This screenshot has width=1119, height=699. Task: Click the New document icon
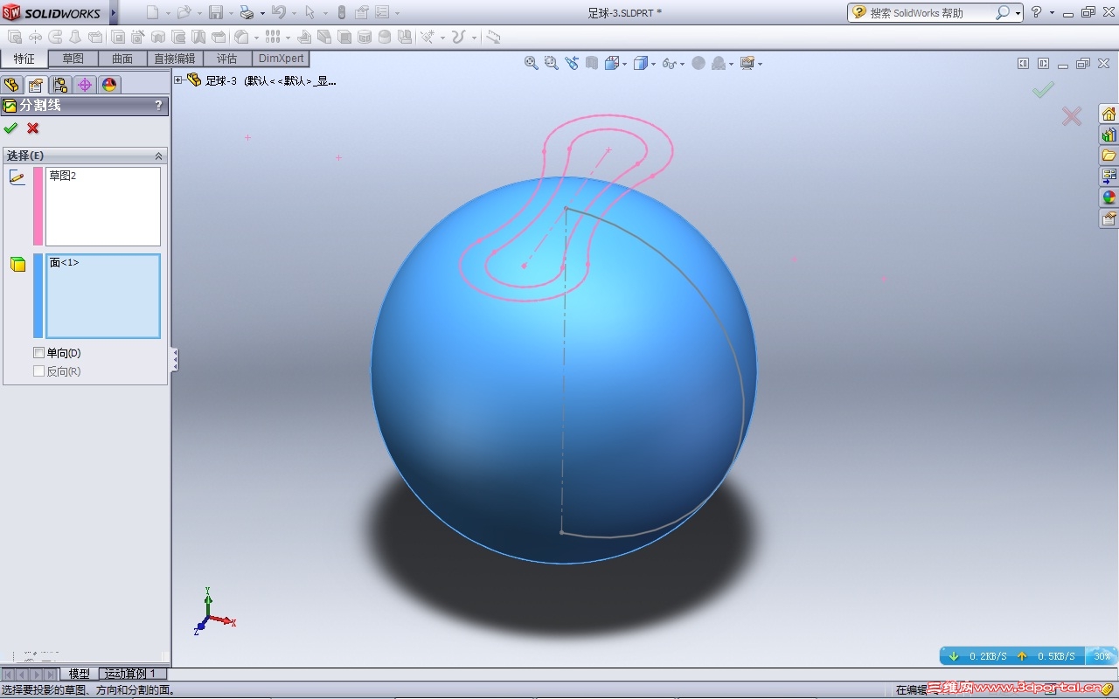153,12
